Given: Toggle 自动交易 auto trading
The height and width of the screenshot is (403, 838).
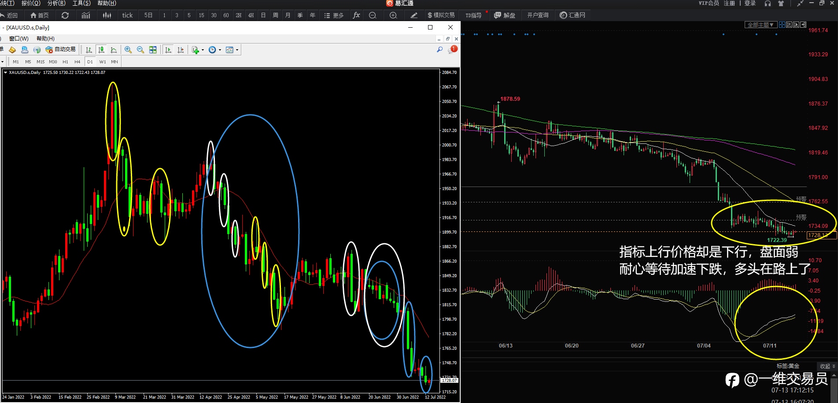Looking at the screenshot, I should [61, 50].
